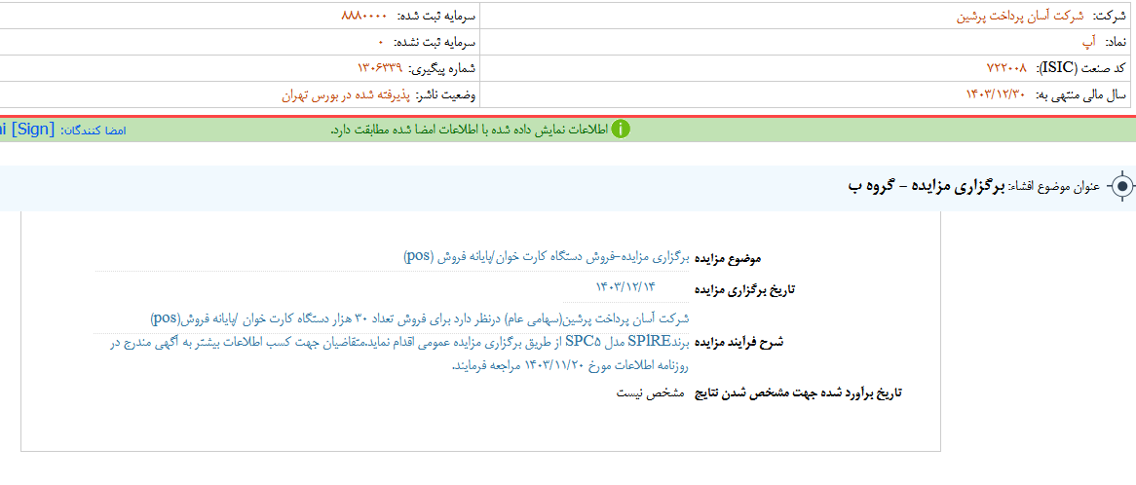The height and width of the screenshot is (485, 1136).
Task: Click the سرمایه ثبت نشده label
Action: [x=433, y=42]
